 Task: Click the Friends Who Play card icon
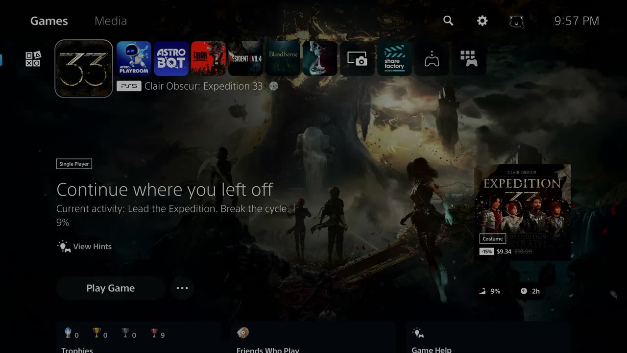pos(243,333)
